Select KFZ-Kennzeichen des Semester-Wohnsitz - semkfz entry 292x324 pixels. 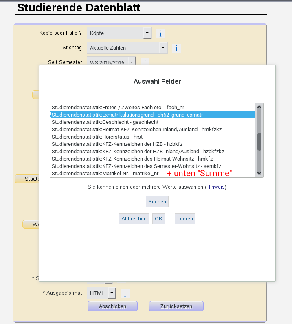click(153, 166)
